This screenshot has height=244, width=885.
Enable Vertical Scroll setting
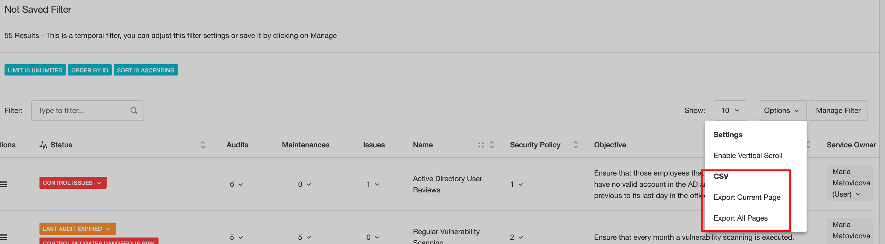click(x=748, y=156)
